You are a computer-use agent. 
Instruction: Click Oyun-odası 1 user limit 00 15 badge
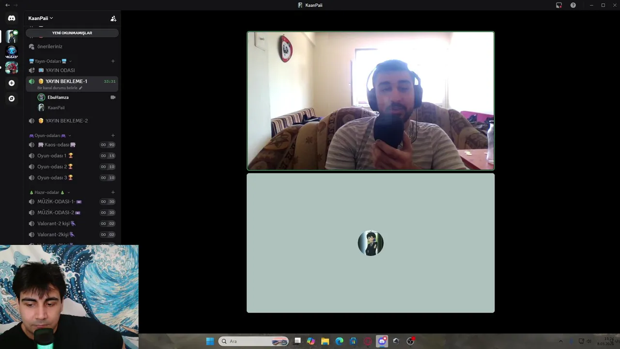pos(108,156)
